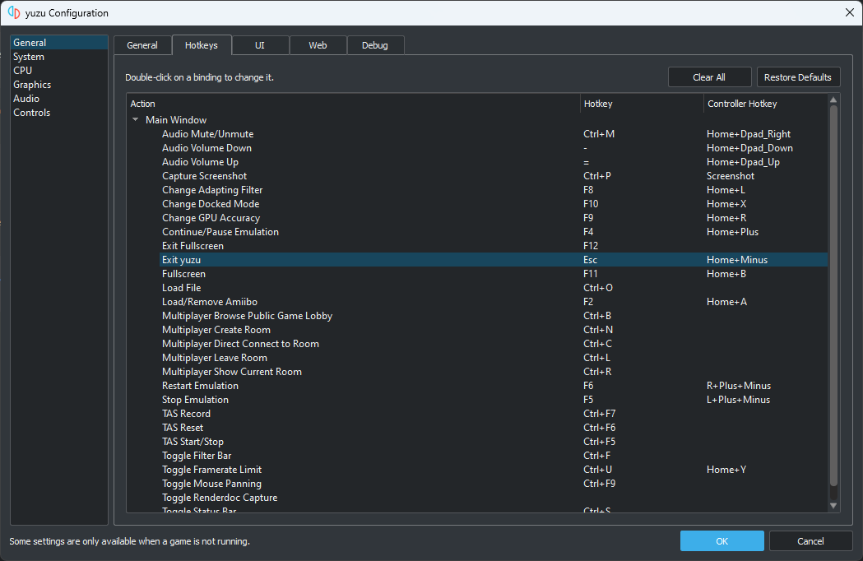Open CPU settings category
863x561 pixels.
coord(59,71)
